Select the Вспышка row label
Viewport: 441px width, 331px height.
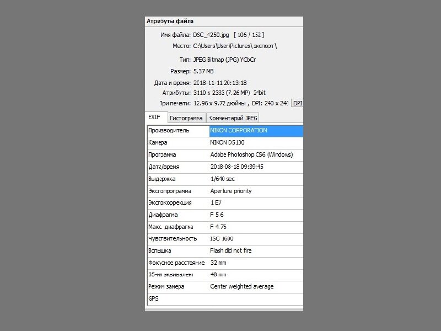[x=160, y=251]
